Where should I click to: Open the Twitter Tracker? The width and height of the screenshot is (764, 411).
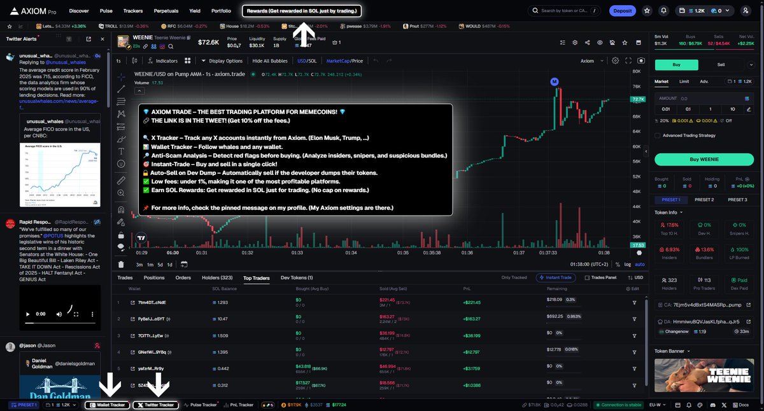coord(155,405)
